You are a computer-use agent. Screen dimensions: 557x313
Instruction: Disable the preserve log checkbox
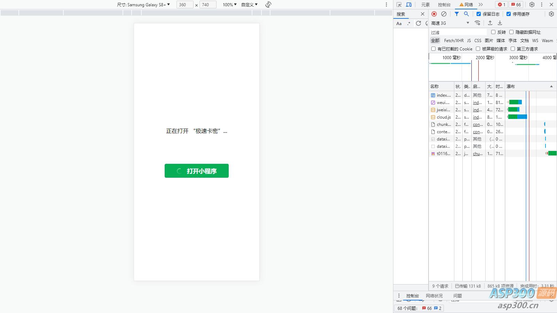coord(479,14)
